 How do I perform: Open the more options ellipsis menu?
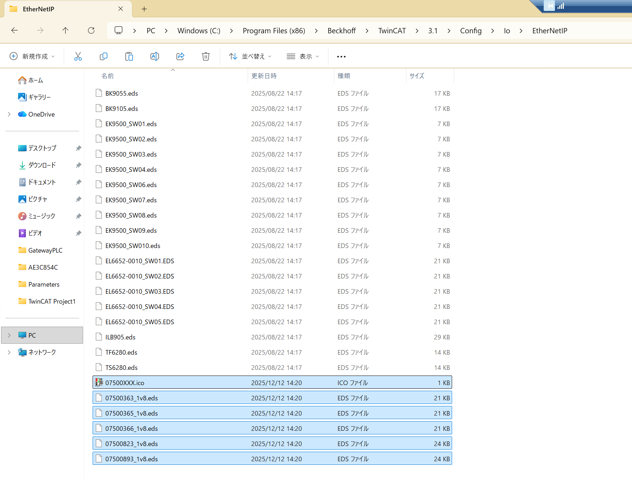tap(341, 56)
